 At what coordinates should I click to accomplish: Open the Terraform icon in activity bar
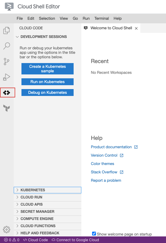[7, 108]
